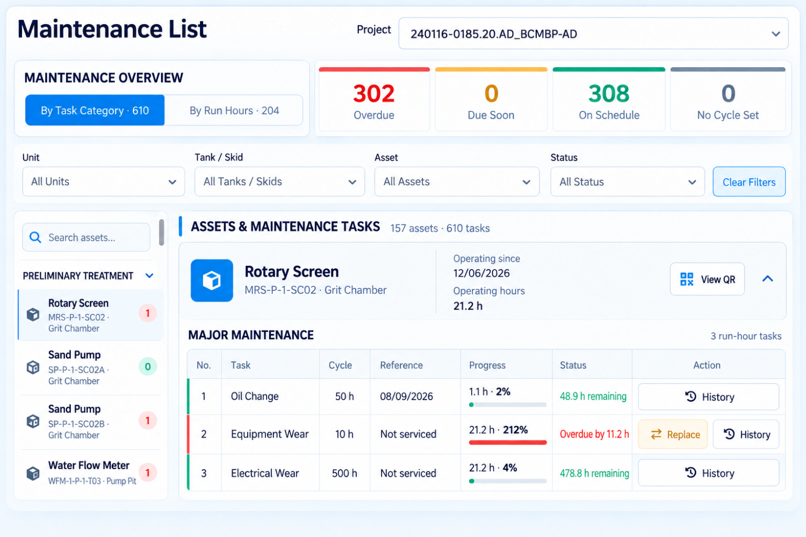
Task: Click cube icon beside Sand Pump SP-P-1-SC02A
Action: coord(33,367)
